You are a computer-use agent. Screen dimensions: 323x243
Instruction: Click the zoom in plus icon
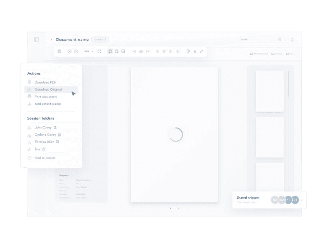coord(69,51)
